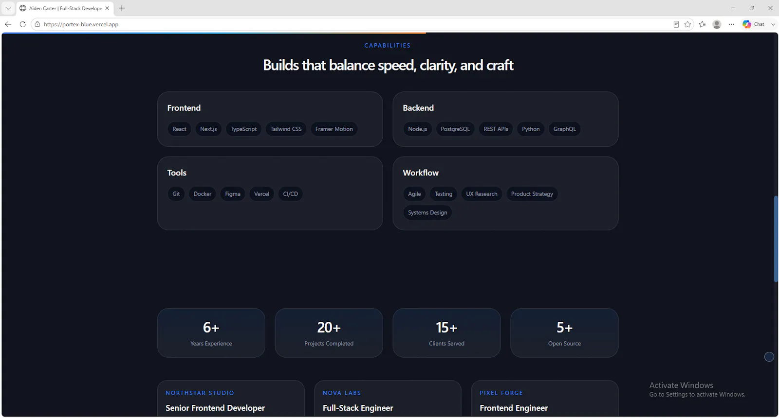Click the Testing workflow tag
779x418 pixels.
(443, 193)
